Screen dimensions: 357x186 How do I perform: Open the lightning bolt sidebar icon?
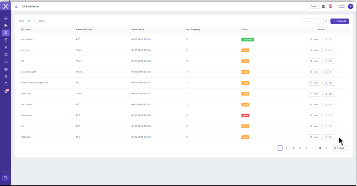tap(6, 47)
